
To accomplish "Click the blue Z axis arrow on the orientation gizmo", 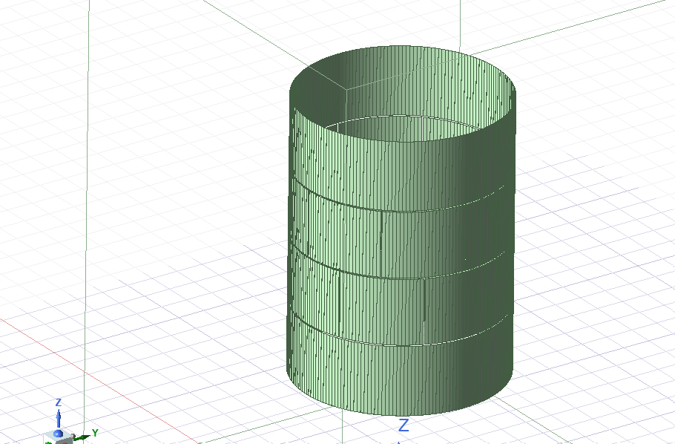I will pos(59,418).
